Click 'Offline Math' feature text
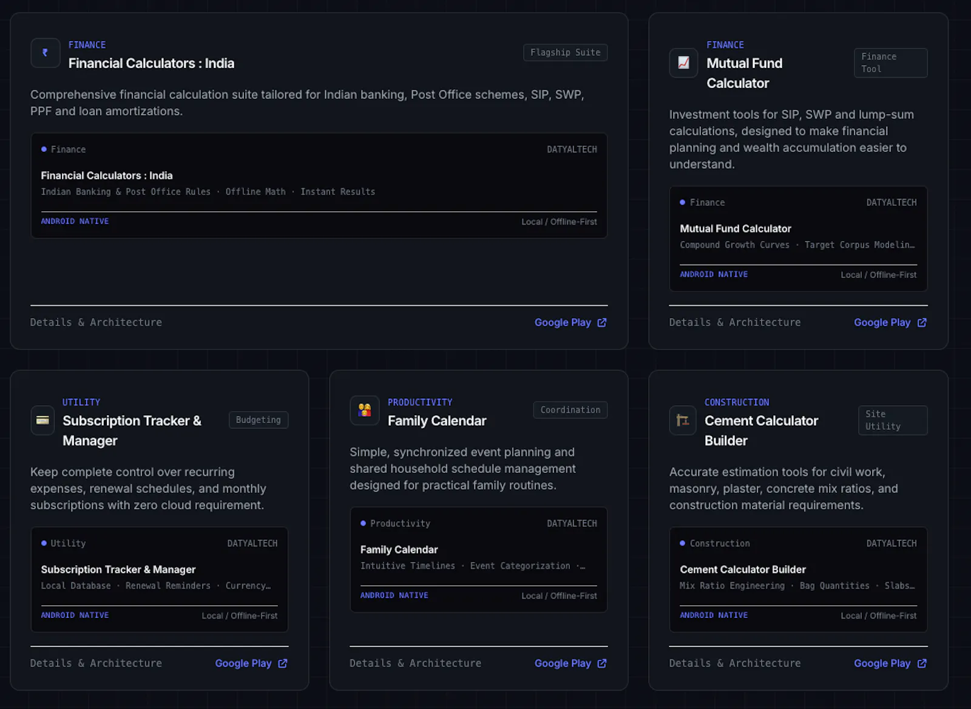 coord(255,192)
